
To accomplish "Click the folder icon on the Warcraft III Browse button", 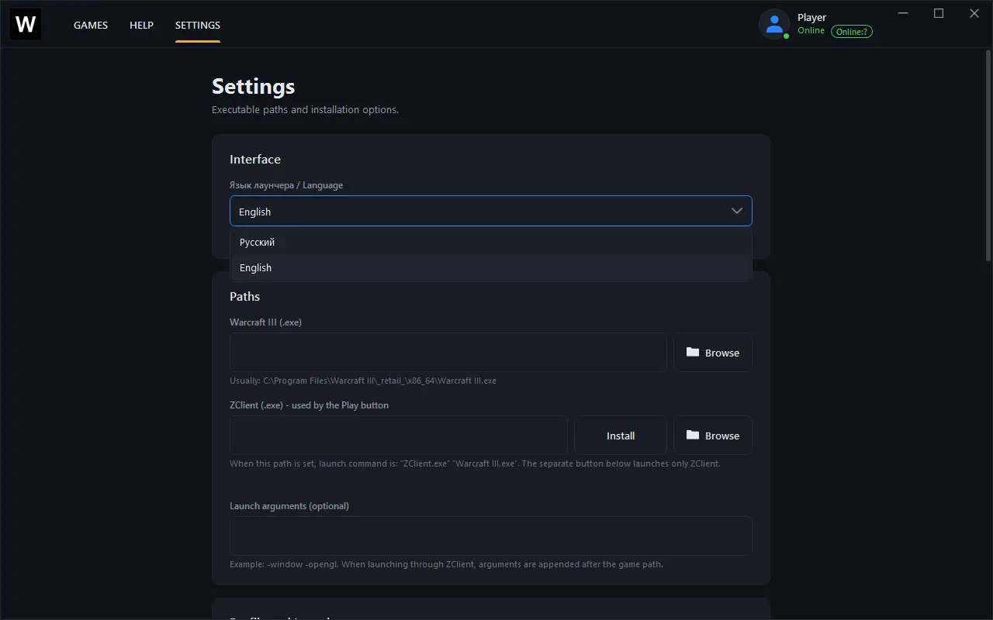I will (693, 352).
